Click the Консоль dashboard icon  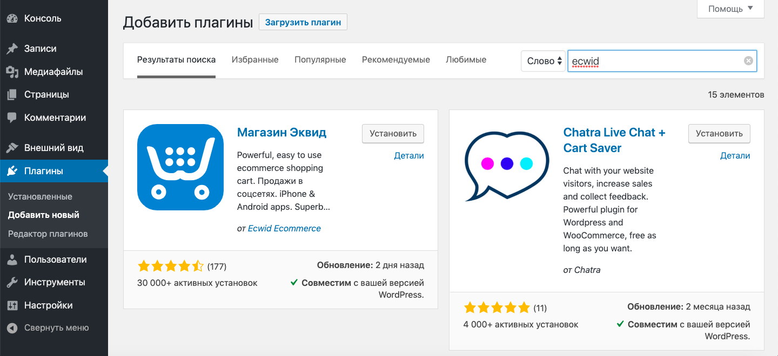pos(12,18)
